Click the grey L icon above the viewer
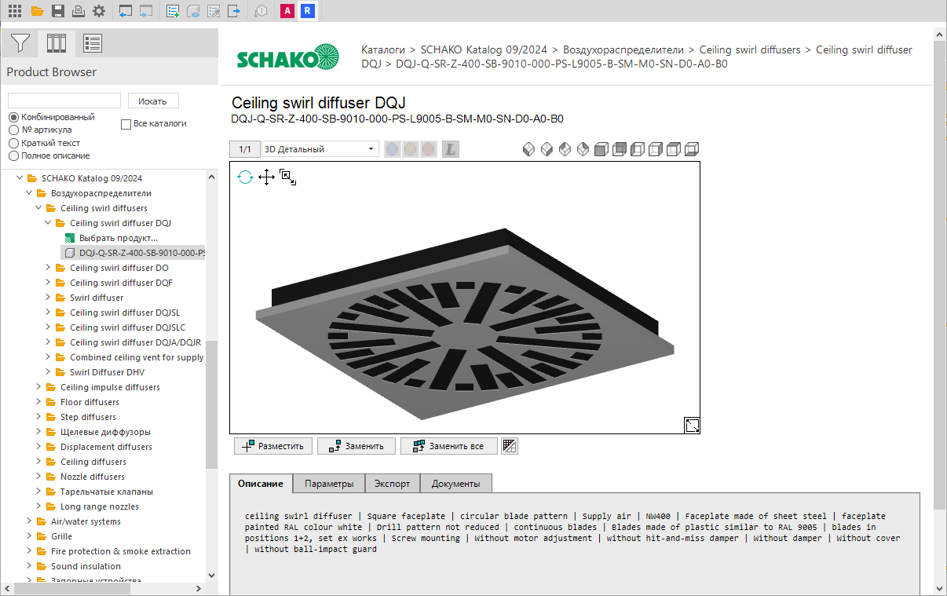Screen dimensions: 947x596 pos(450,149)
